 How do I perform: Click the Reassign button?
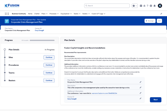tap(150, 21)
